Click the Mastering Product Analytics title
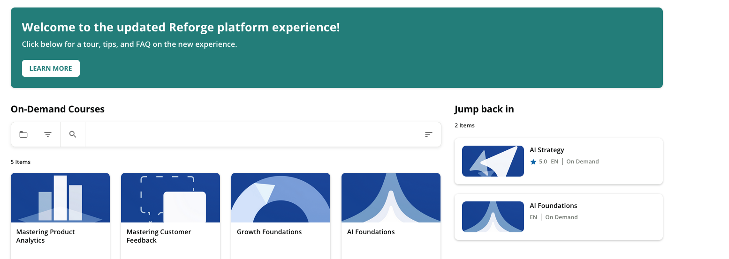 tap(46, 236)
